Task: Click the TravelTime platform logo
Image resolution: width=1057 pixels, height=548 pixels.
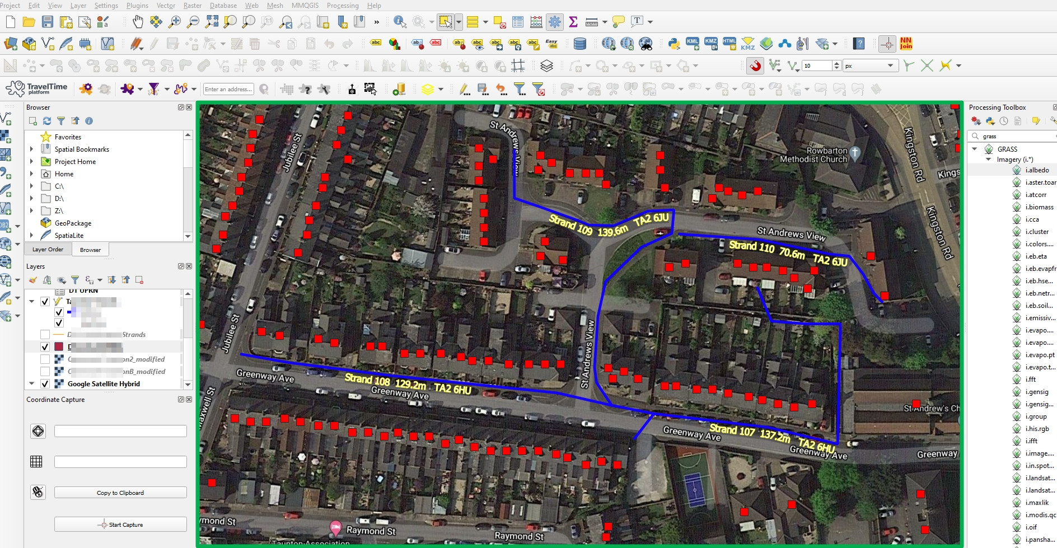Action: click(36, 88)
